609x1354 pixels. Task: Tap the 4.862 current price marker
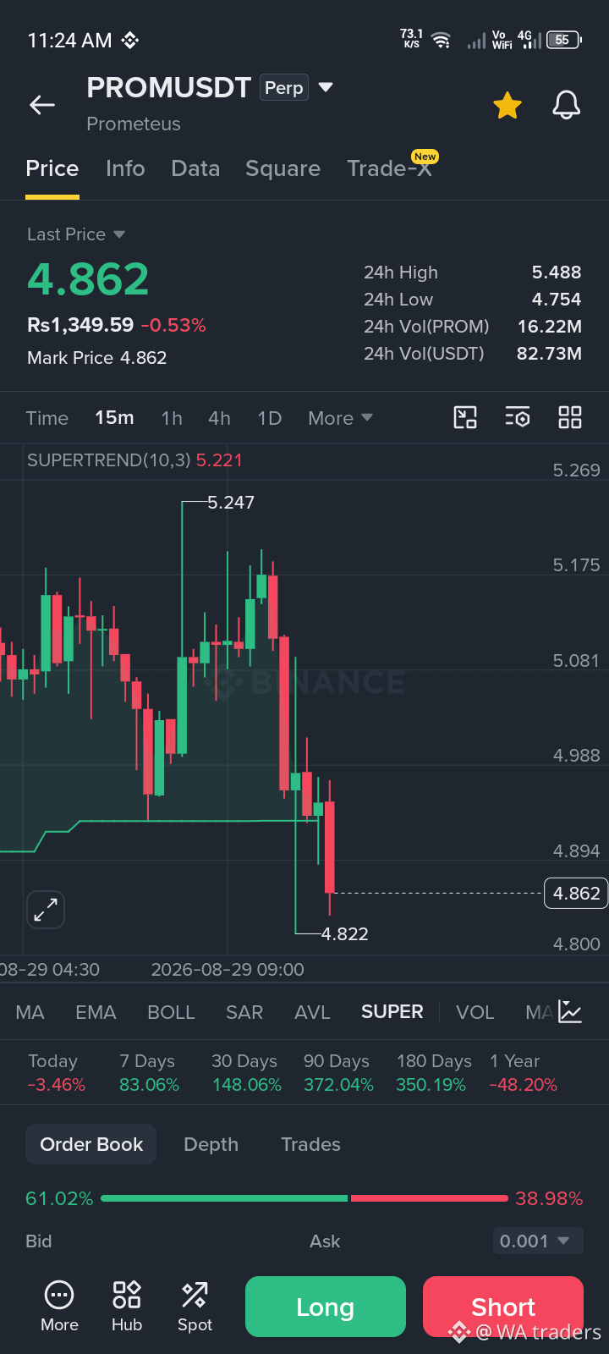click(576, 893)
